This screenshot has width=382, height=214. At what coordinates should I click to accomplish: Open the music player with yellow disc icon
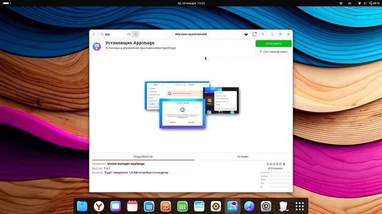216,206
